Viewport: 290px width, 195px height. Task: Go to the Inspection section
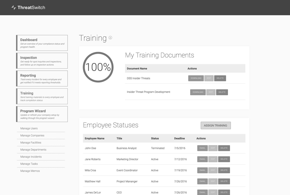pos(42,61)
